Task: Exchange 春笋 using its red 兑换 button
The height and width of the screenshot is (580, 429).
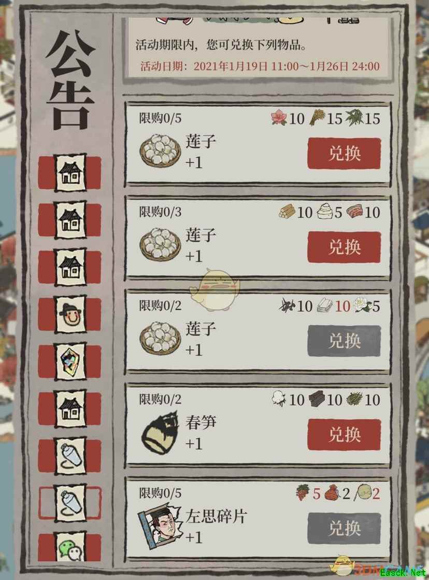Action: [x=344, y=434]
